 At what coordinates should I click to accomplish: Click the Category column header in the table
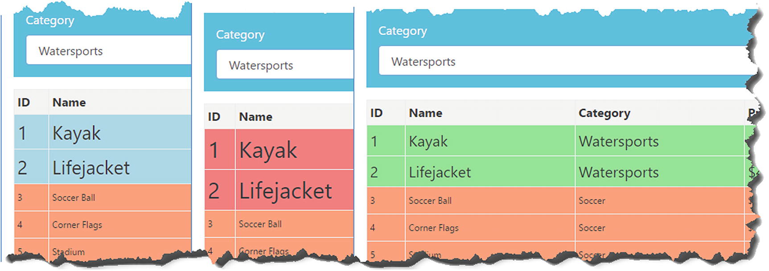604,113
